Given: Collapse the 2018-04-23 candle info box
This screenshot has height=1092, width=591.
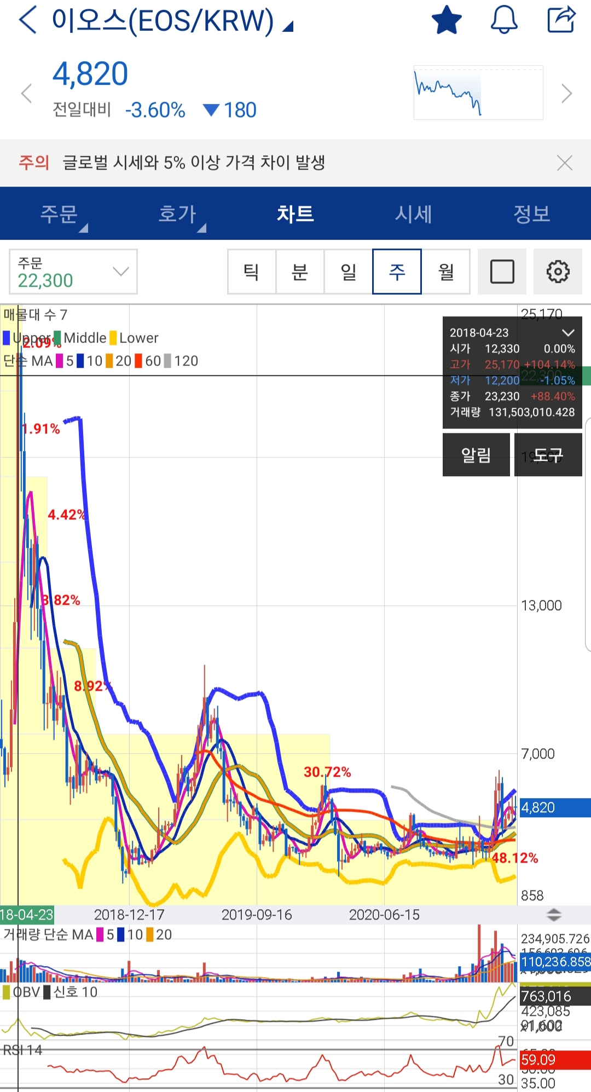Looking at the screenshot, I should (569, 332).
